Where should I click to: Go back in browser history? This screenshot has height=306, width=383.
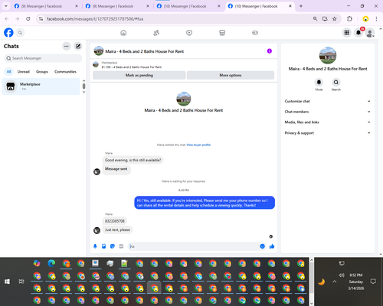(x=7, y=18)
